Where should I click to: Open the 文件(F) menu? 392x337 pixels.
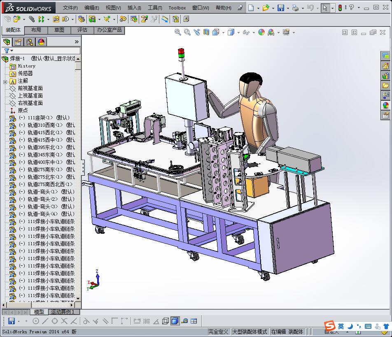(70, 8)
